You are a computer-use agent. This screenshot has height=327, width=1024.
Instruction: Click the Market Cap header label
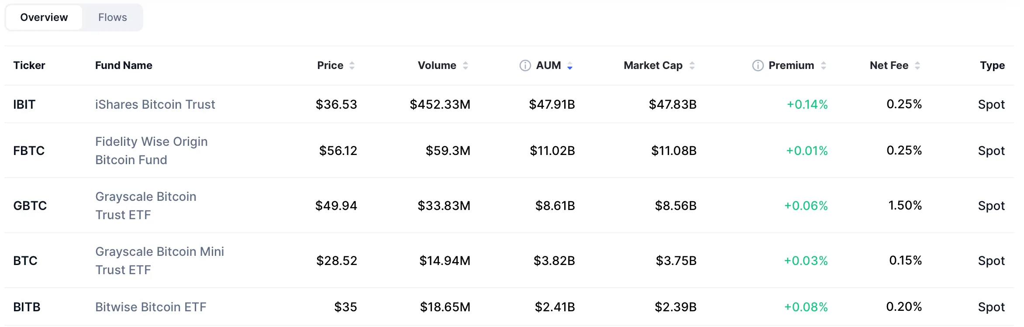653,65
